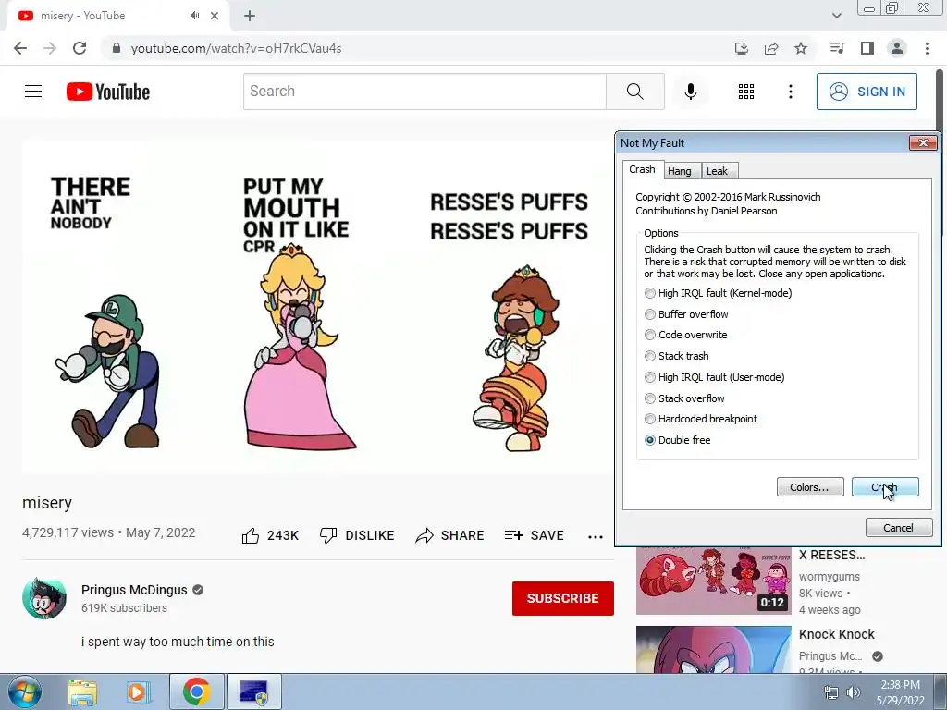Viewport: 947px width, 710px height.
Task: Open the 0:12 suggested video thumbnail
Action: click(713, 581)
